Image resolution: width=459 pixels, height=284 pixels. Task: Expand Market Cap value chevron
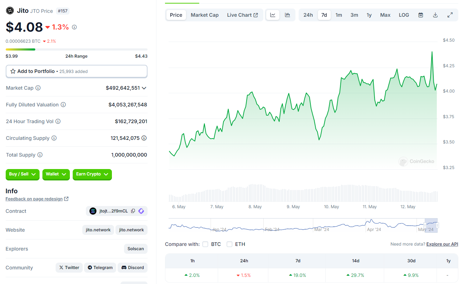pos(144,88)
